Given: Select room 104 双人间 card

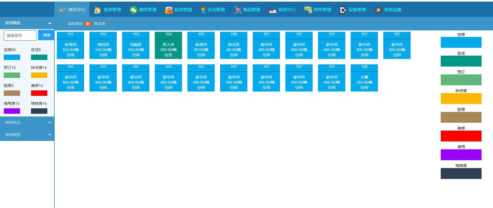Looking at the screenshot, I should tap(168, 45).
